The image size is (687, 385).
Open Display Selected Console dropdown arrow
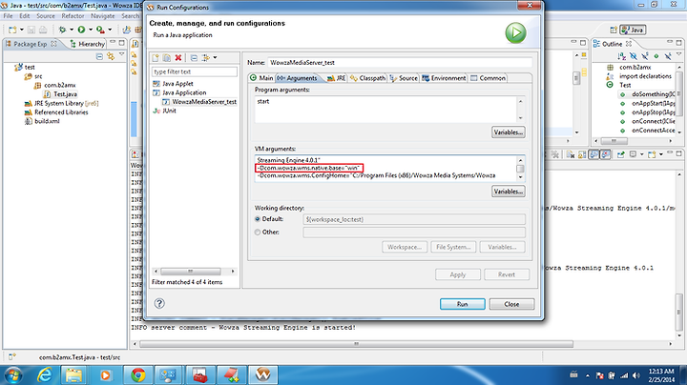(642, 154)
